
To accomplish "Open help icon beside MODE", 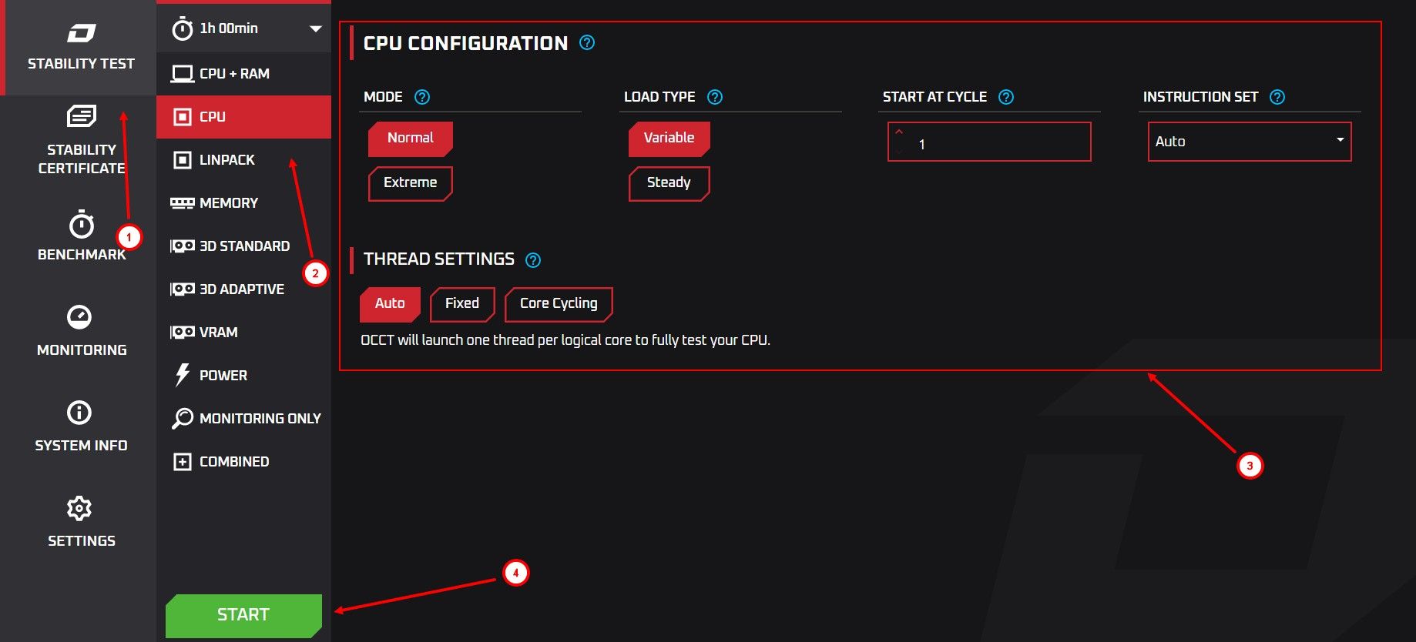I will 422,97.
